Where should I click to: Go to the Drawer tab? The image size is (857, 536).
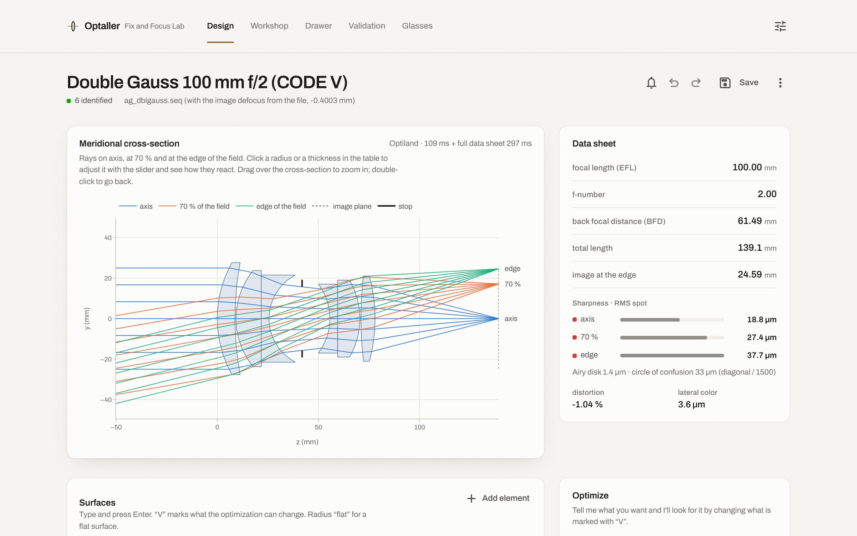click(318, 26)
